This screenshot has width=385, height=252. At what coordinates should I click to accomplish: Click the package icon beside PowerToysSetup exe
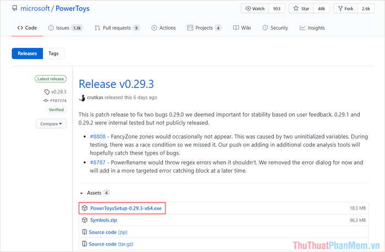click(85, 208)
